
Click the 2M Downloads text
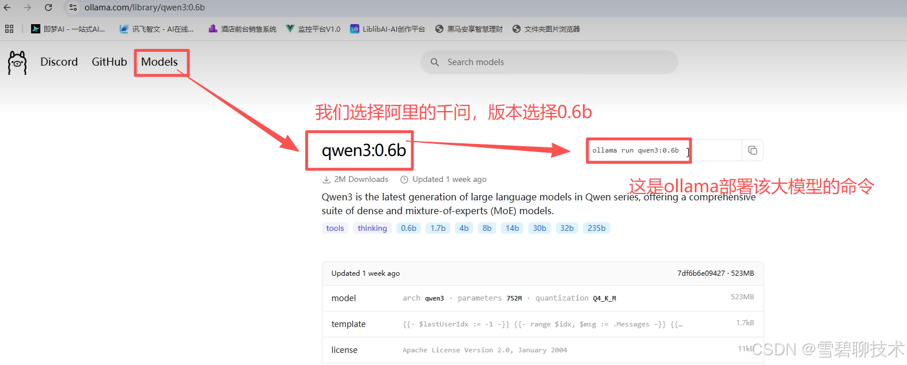click(x=361, y=179)
